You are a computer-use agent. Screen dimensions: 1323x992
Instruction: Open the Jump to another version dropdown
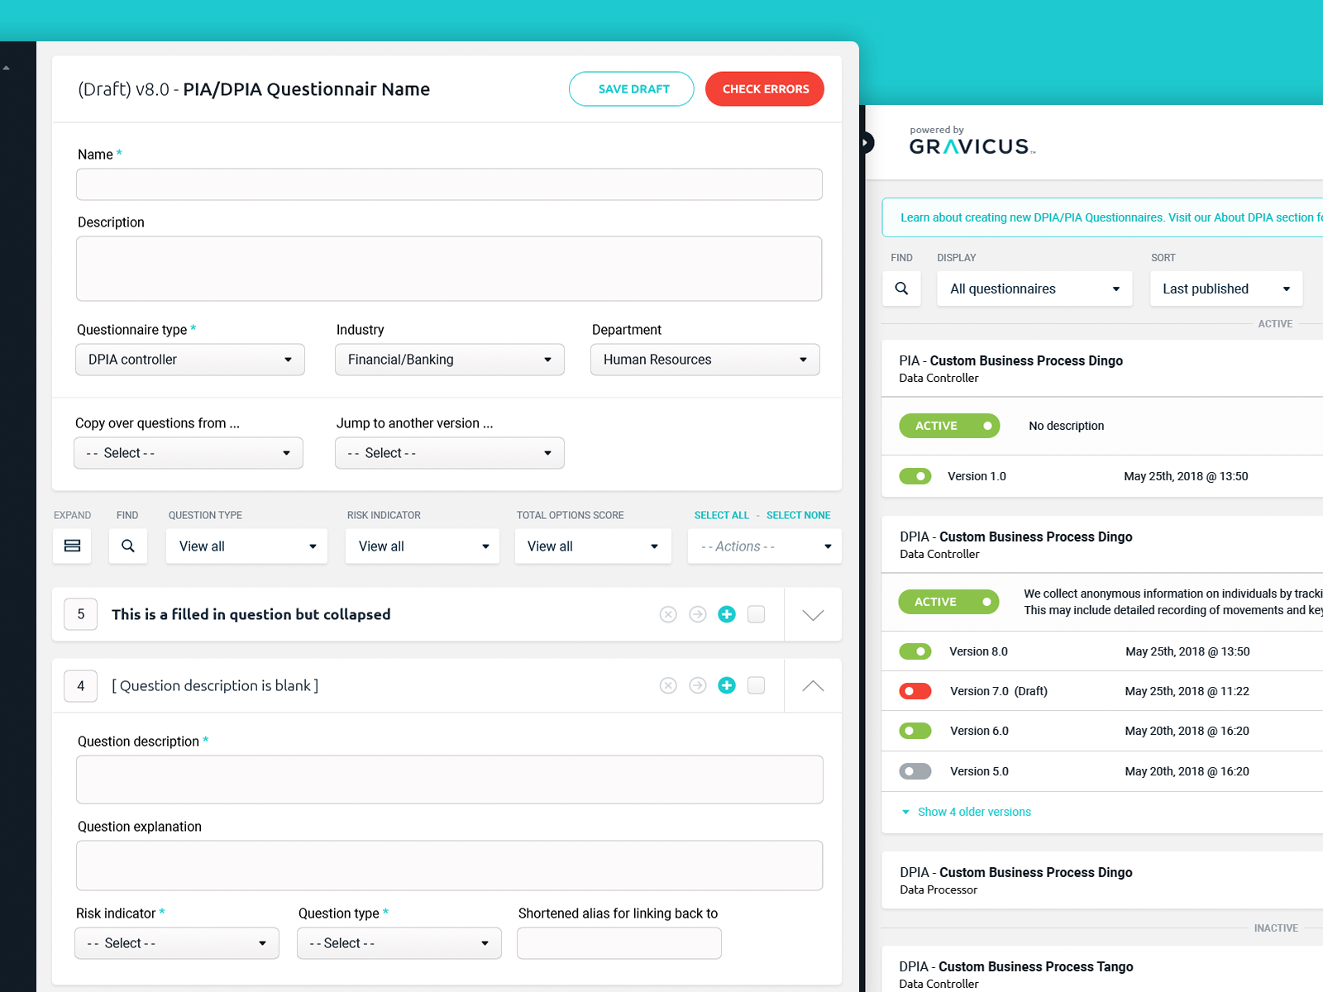click(450, 453)
